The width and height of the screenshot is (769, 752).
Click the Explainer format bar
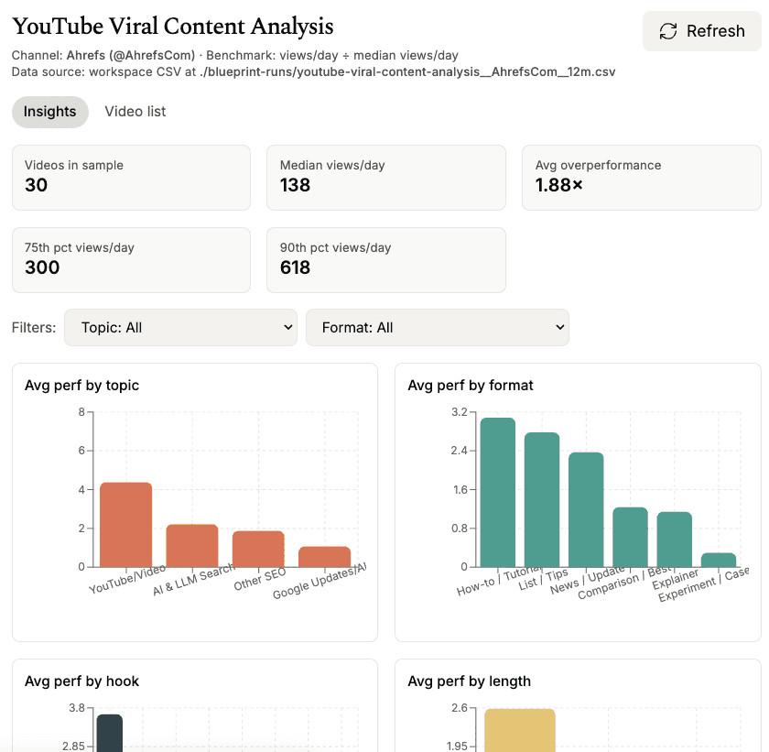pos(675,539)
